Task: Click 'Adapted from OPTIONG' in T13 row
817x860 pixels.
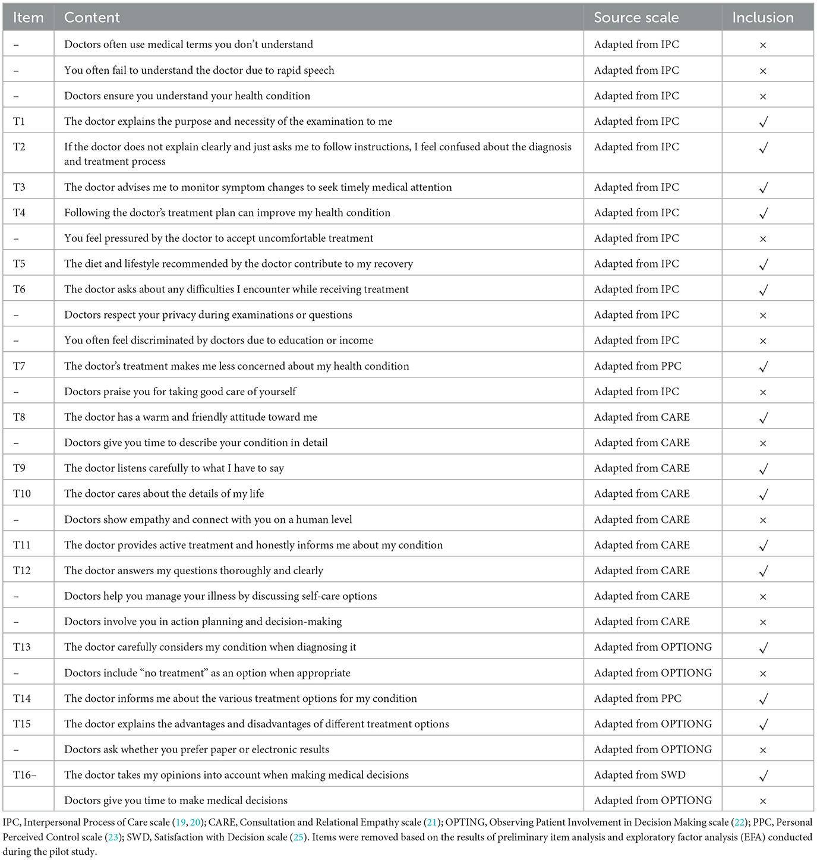Action: point(653,647)
